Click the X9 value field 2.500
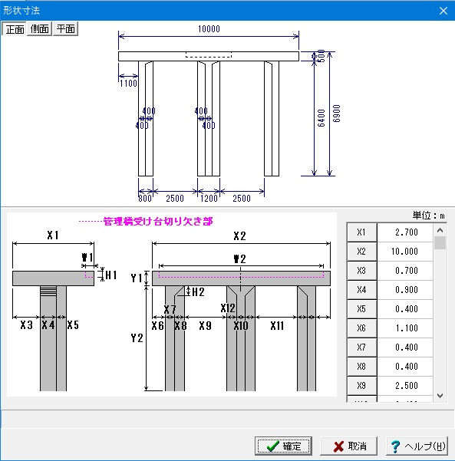455x461 pixels. coord(405,385)
